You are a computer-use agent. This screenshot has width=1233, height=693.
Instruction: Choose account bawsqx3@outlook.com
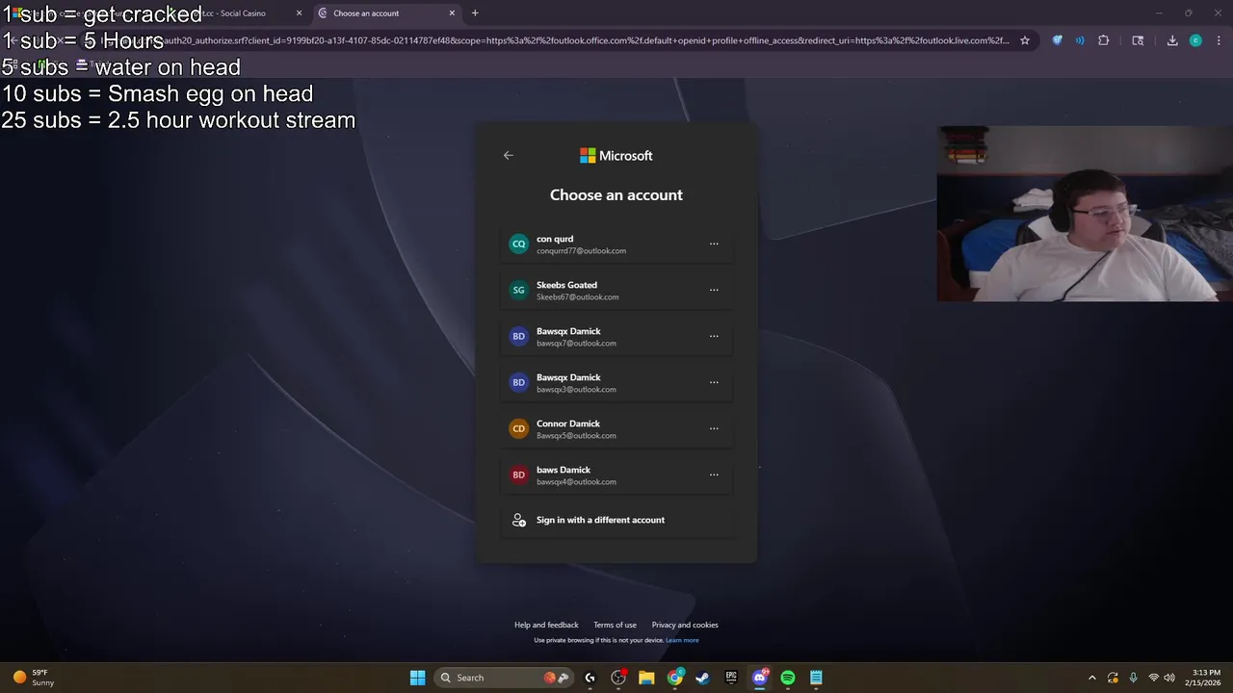(x=616, y=383)
